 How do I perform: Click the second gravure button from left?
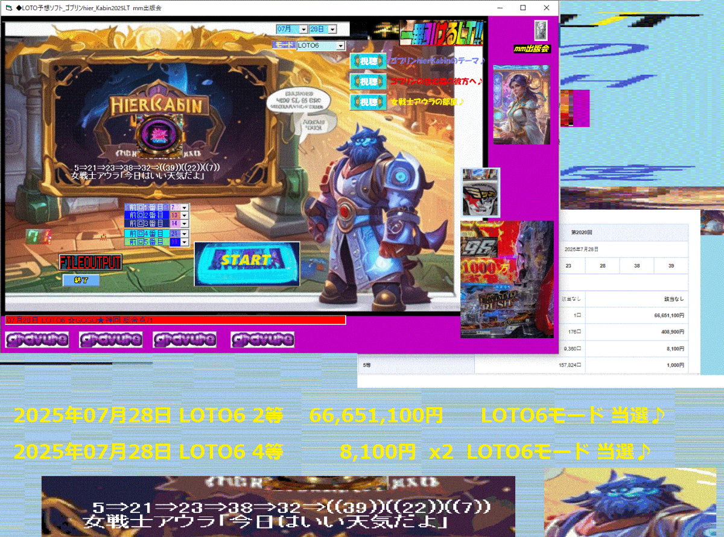click(111, 340)
